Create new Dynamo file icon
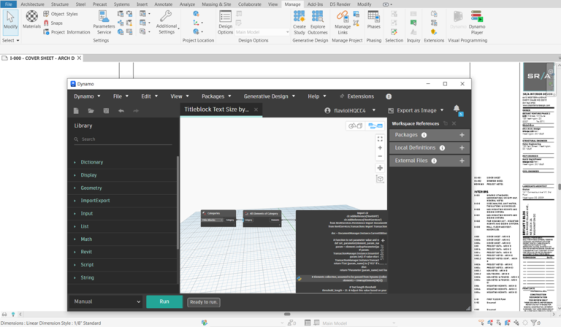The width and height of the screenshot is (561, 327). pyautogui.click(x=76, y=111)
